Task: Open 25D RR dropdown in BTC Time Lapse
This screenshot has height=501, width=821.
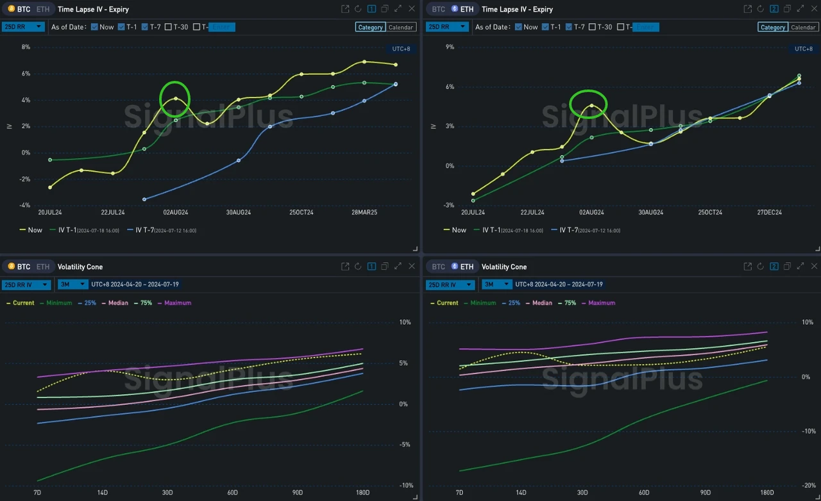Action: point(23,27)
